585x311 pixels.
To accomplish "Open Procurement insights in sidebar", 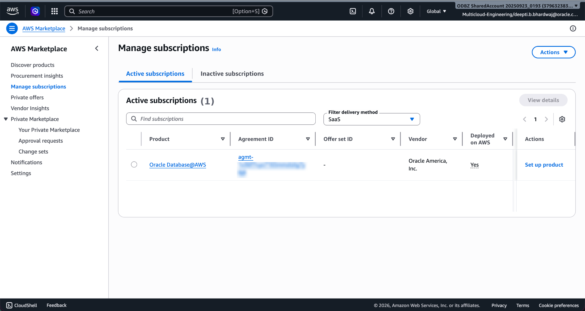I will pos(37,76).
